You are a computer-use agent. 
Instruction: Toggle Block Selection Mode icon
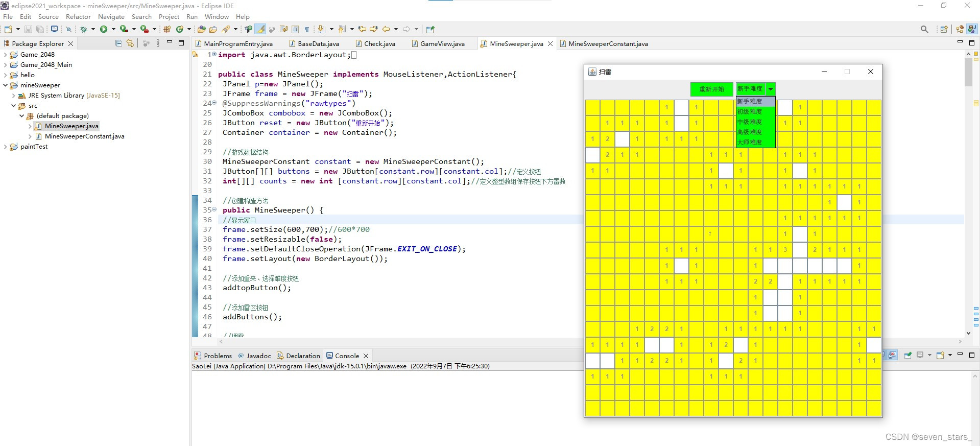click(x=295, y=29)
